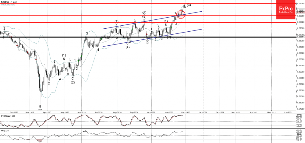Click the Mar-2020 date on time axis
The height and width of the screenshot is (143, 305).
coord(29,112)
